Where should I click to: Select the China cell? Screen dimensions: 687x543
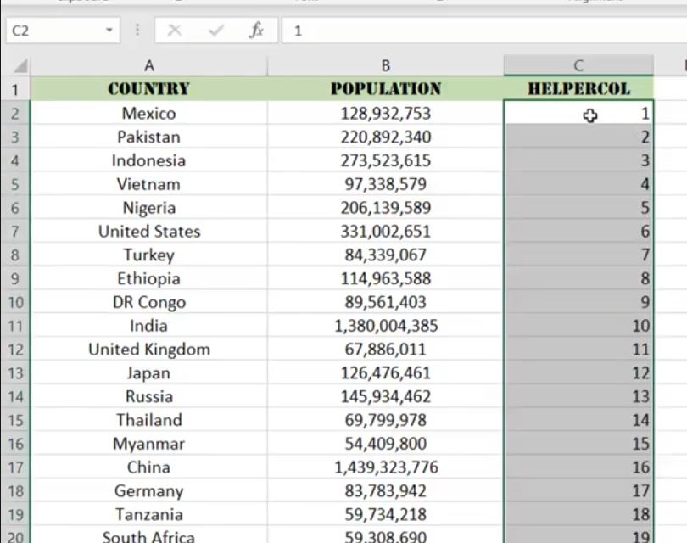(x=149, y=467)
